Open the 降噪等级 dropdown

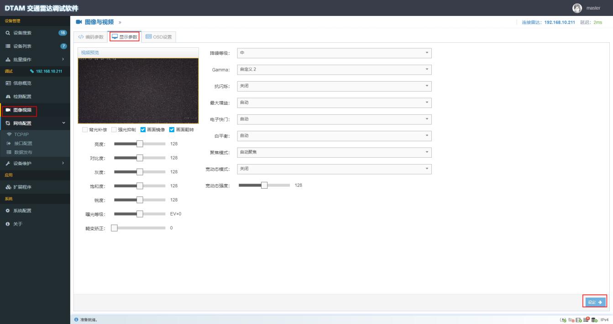(333, 53)
